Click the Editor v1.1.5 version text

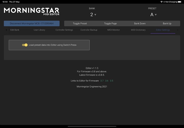(92, 68)
